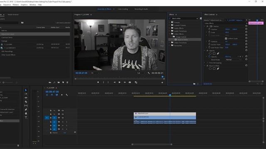The image size is (266, 149).
Task: Toggle Rotation animation stopwatch
Action: (209, 41)
